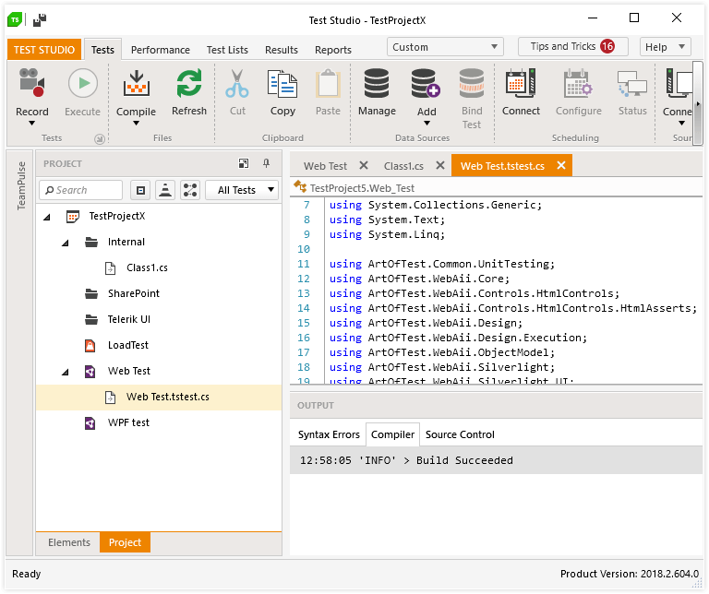Collapse the Web Test tree node
Viewport: 709px width, 594px height.
click(66, 373)
